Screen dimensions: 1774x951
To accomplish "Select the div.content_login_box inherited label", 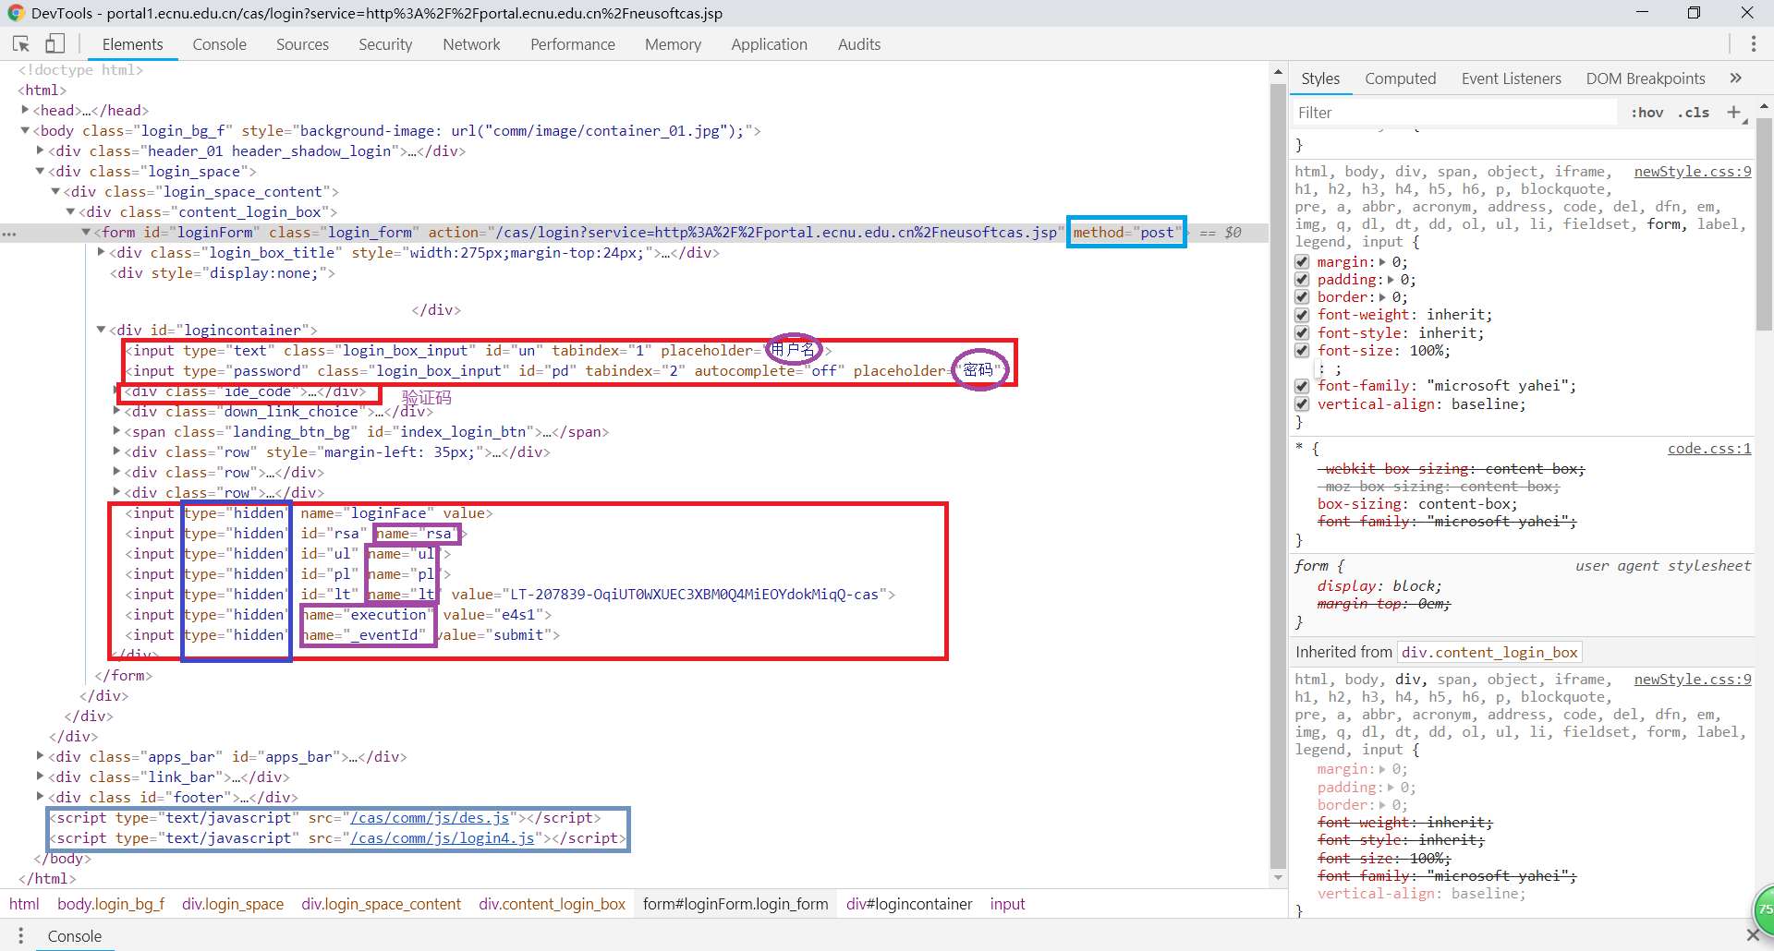I will (1489, 652).
